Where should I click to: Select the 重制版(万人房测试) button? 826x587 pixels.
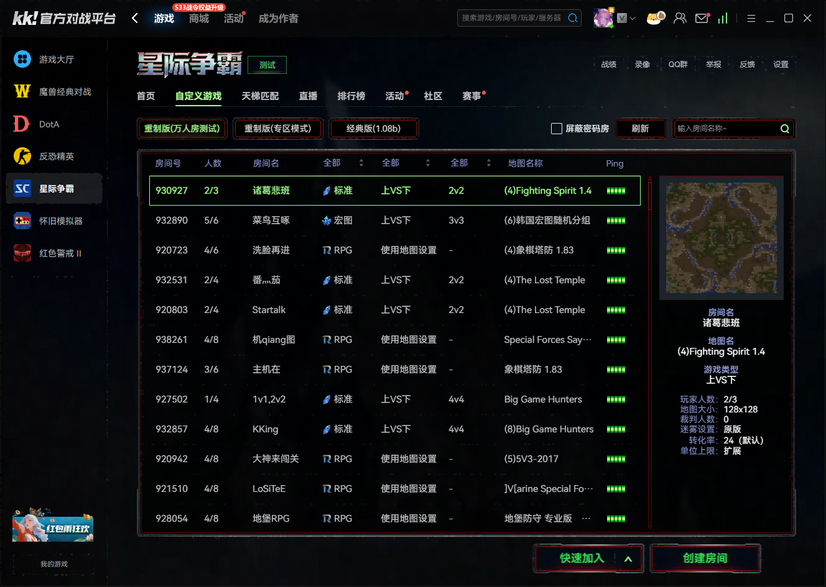182,129
